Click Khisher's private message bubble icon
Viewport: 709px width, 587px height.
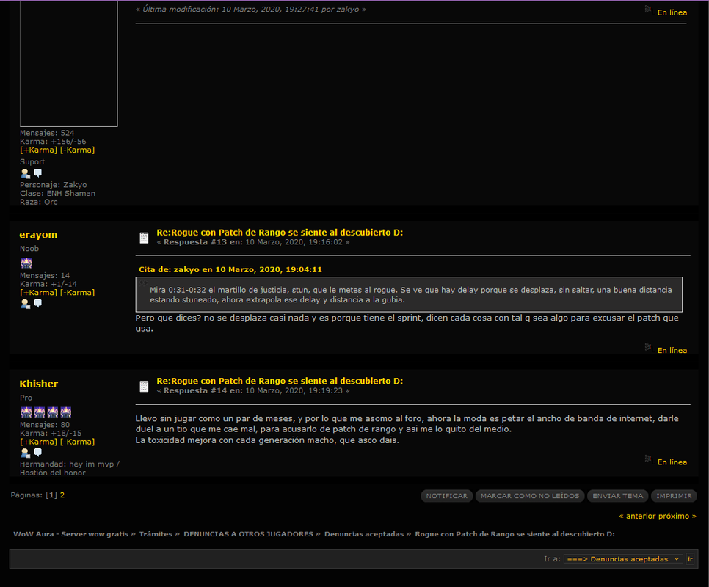38,452
